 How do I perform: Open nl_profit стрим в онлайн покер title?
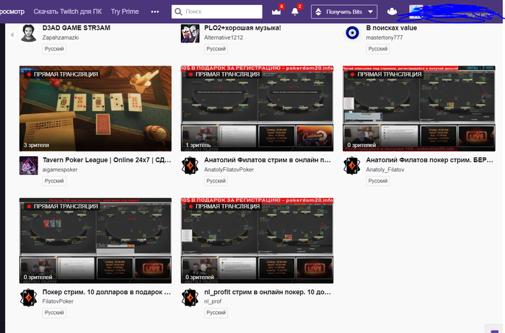pos(268,292)
